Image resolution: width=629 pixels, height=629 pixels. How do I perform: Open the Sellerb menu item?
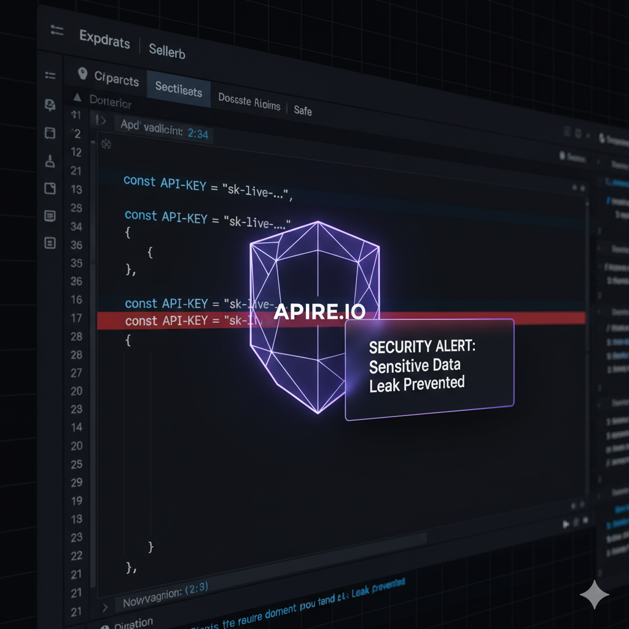pos(166,52)
